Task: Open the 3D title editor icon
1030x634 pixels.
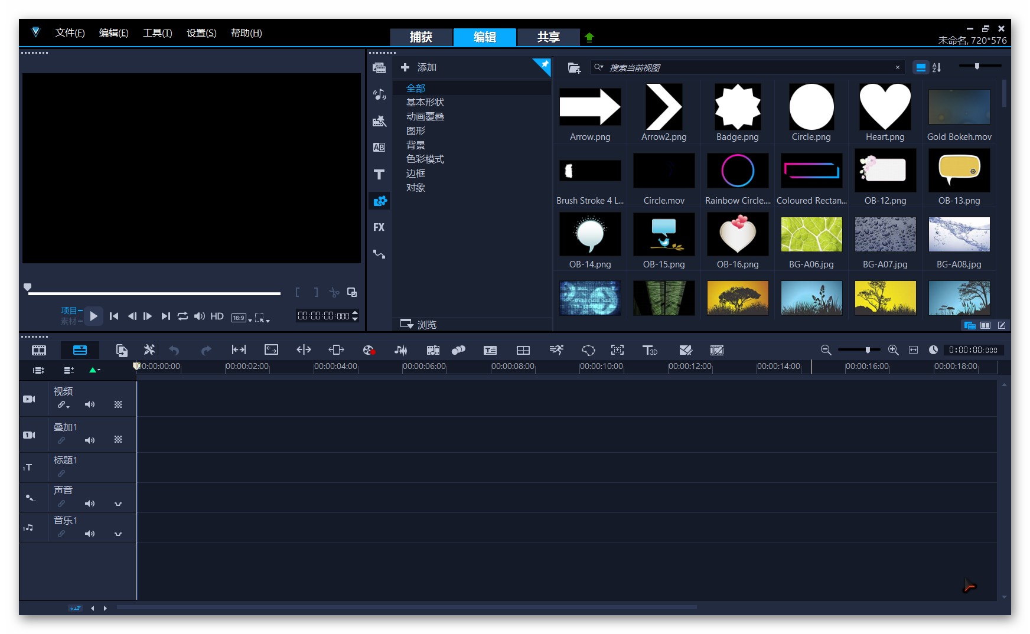Action: coord(650,351)
